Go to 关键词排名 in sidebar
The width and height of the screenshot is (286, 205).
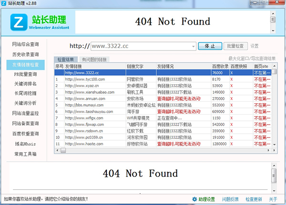click(x=26, y=84)
